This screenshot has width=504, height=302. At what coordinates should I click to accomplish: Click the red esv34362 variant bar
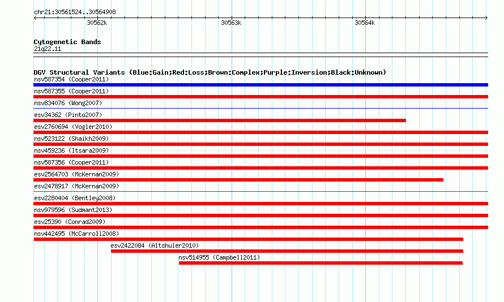(x=220, y=120)
